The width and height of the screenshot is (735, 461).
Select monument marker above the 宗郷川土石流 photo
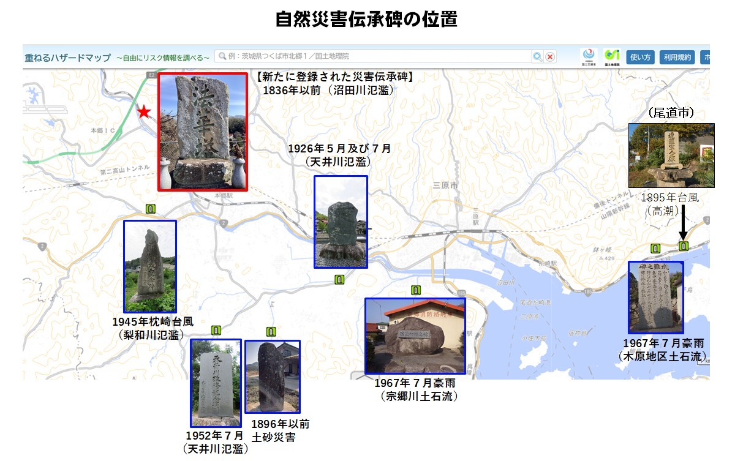click(416, 290)
